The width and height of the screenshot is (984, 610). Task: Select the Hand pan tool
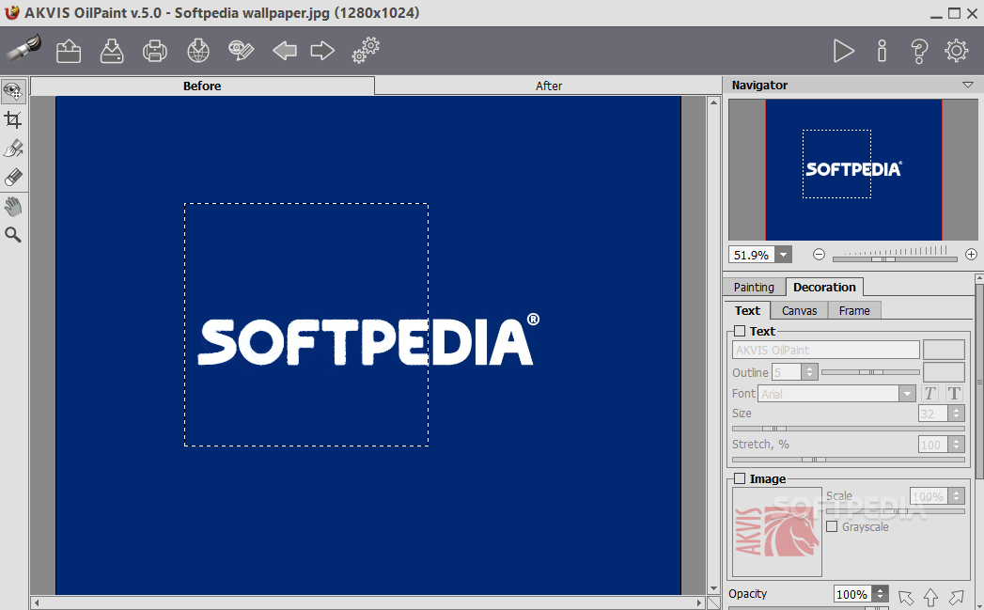point(13,206)
